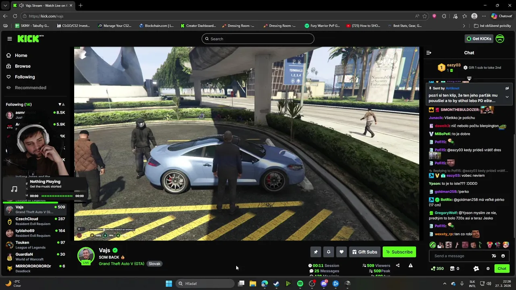This screenshot has height=290, width=516.
Task: Open the taskbar weather widget
Action: 13,284
